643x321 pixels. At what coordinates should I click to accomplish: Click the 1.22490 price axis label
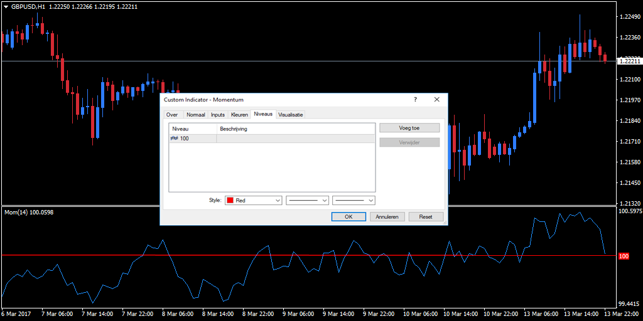(x=630, y=17)
